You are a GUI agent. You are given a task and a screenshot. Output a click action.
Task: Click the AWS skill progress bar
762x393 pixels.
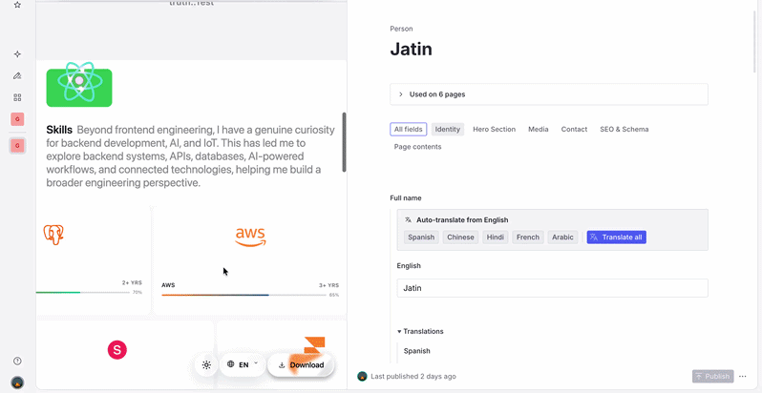[243, 295]
